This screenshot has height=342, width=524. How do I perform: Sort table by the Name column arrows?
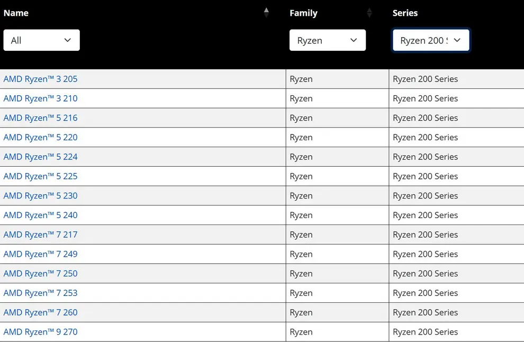pyautogui.click(x=266, y=13)
